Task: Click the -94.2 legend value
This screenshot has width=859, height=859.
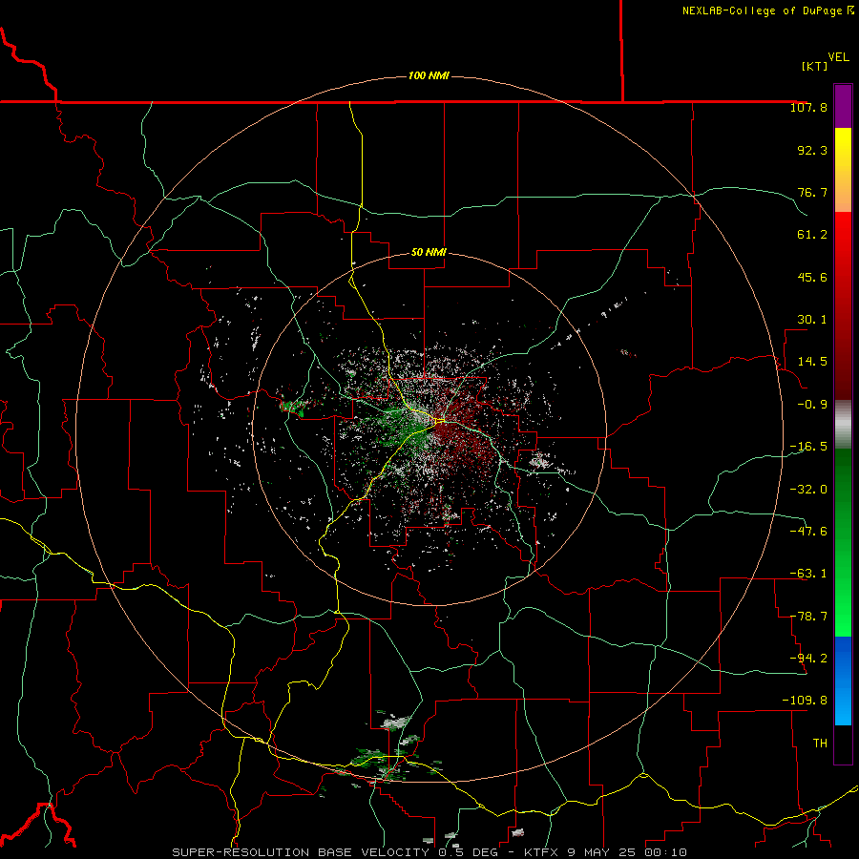Action: [808, 658]
